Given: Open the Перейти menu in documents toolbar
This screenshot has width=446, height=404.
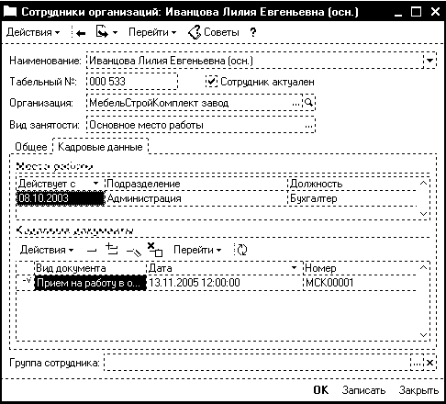Looking at the screenshot, I should 197,250.
